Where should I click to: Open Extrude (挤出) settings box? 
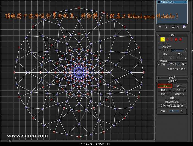[170, 90]
